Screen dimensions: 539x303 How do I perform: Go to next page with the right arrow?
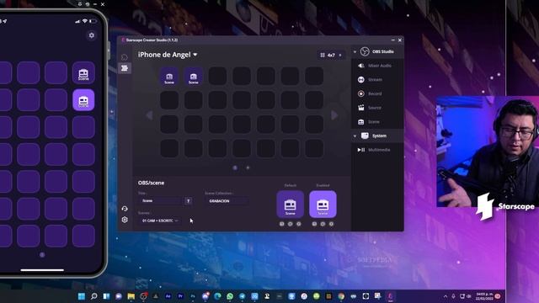334,115
